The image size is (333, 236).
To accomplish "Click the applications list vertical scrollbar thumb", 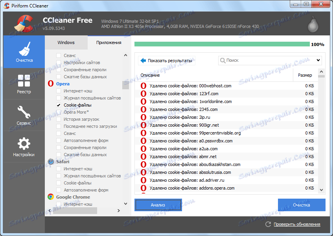I will point(125,85).
